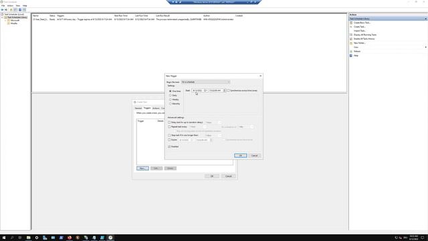The height and width of the screenshot is (241, 428).
Task: Open the Begin the task dropdown
Action: point(205,82)
